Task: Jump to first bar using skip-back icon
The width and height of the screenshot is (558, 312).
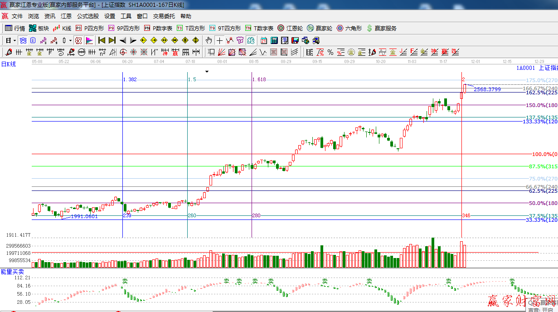Action: (102, 40)
